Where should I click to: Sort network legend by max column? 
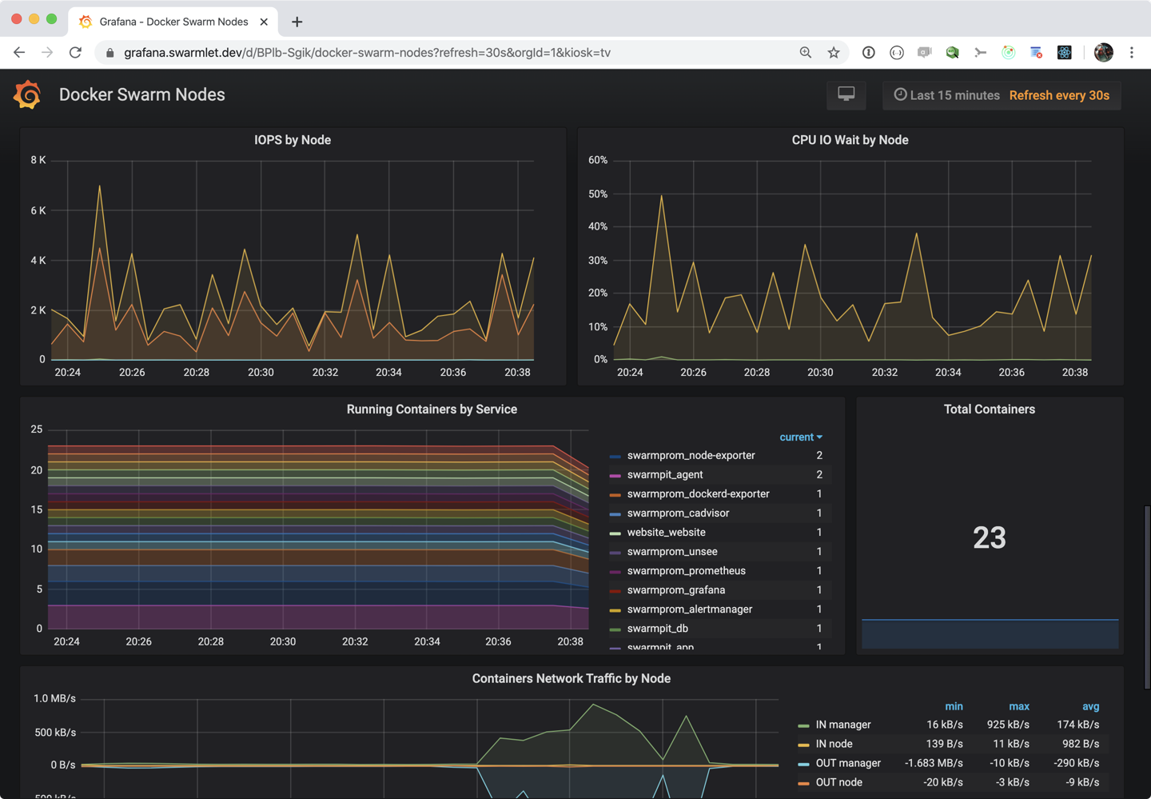pyautogui.click(x=1018, y=706)
